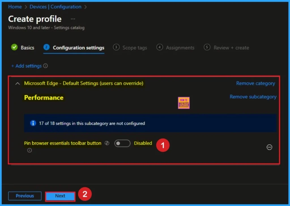The width and height of the screenshot is (290, 206).
Task: Click the Copilot icon next to Pin browser essentials
Action: (x=107, y=143)
